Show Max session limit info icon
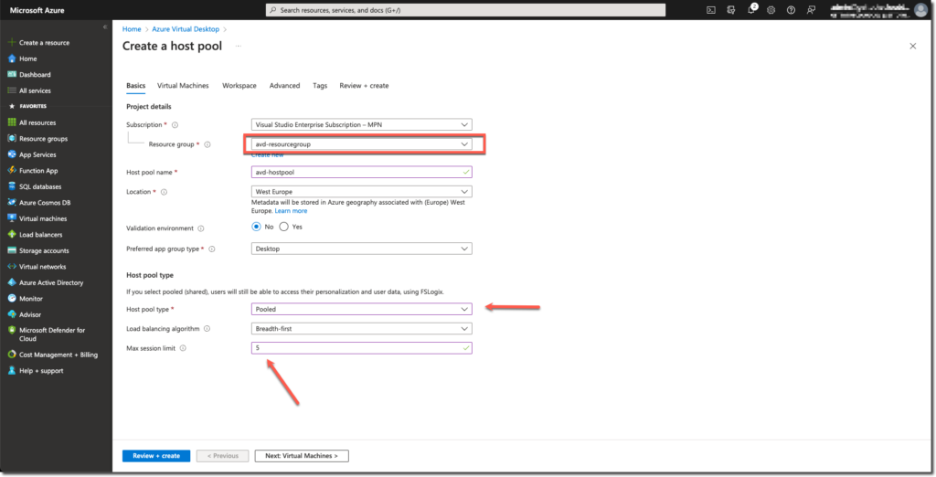Viewport: 936px width, 477px height. (x=183, y=348)
